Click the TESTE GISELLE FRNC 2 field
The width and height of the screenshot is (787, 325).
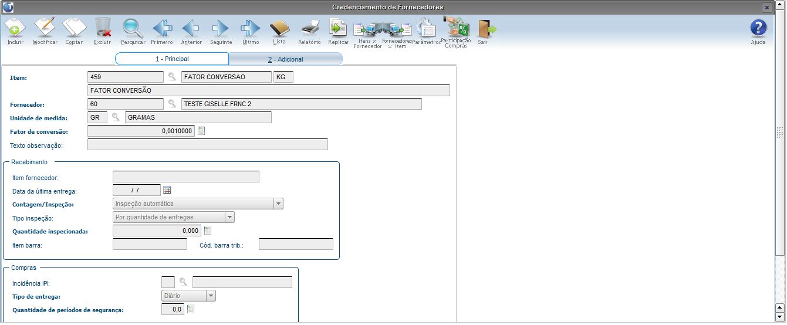[x=302, y=104]
